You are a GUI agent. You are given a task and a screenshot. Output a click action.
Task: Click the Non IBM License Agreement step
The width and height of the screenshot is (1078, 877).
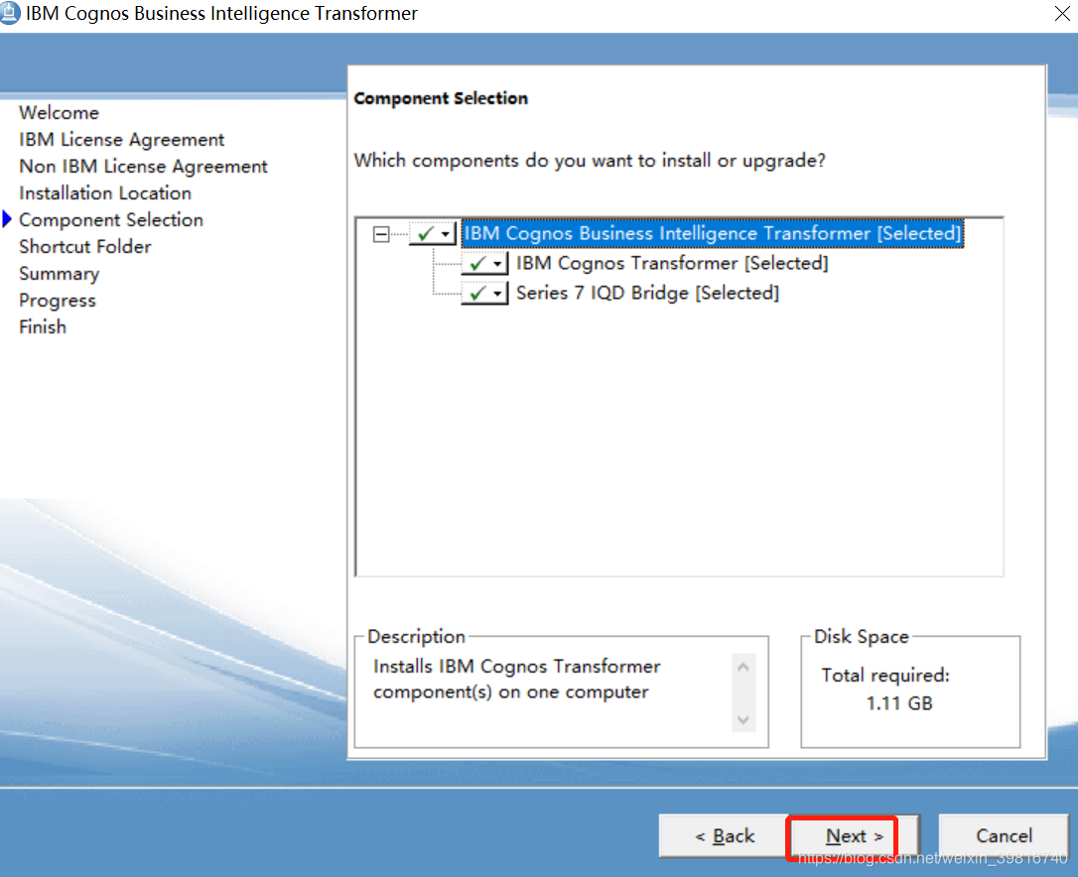143,167
